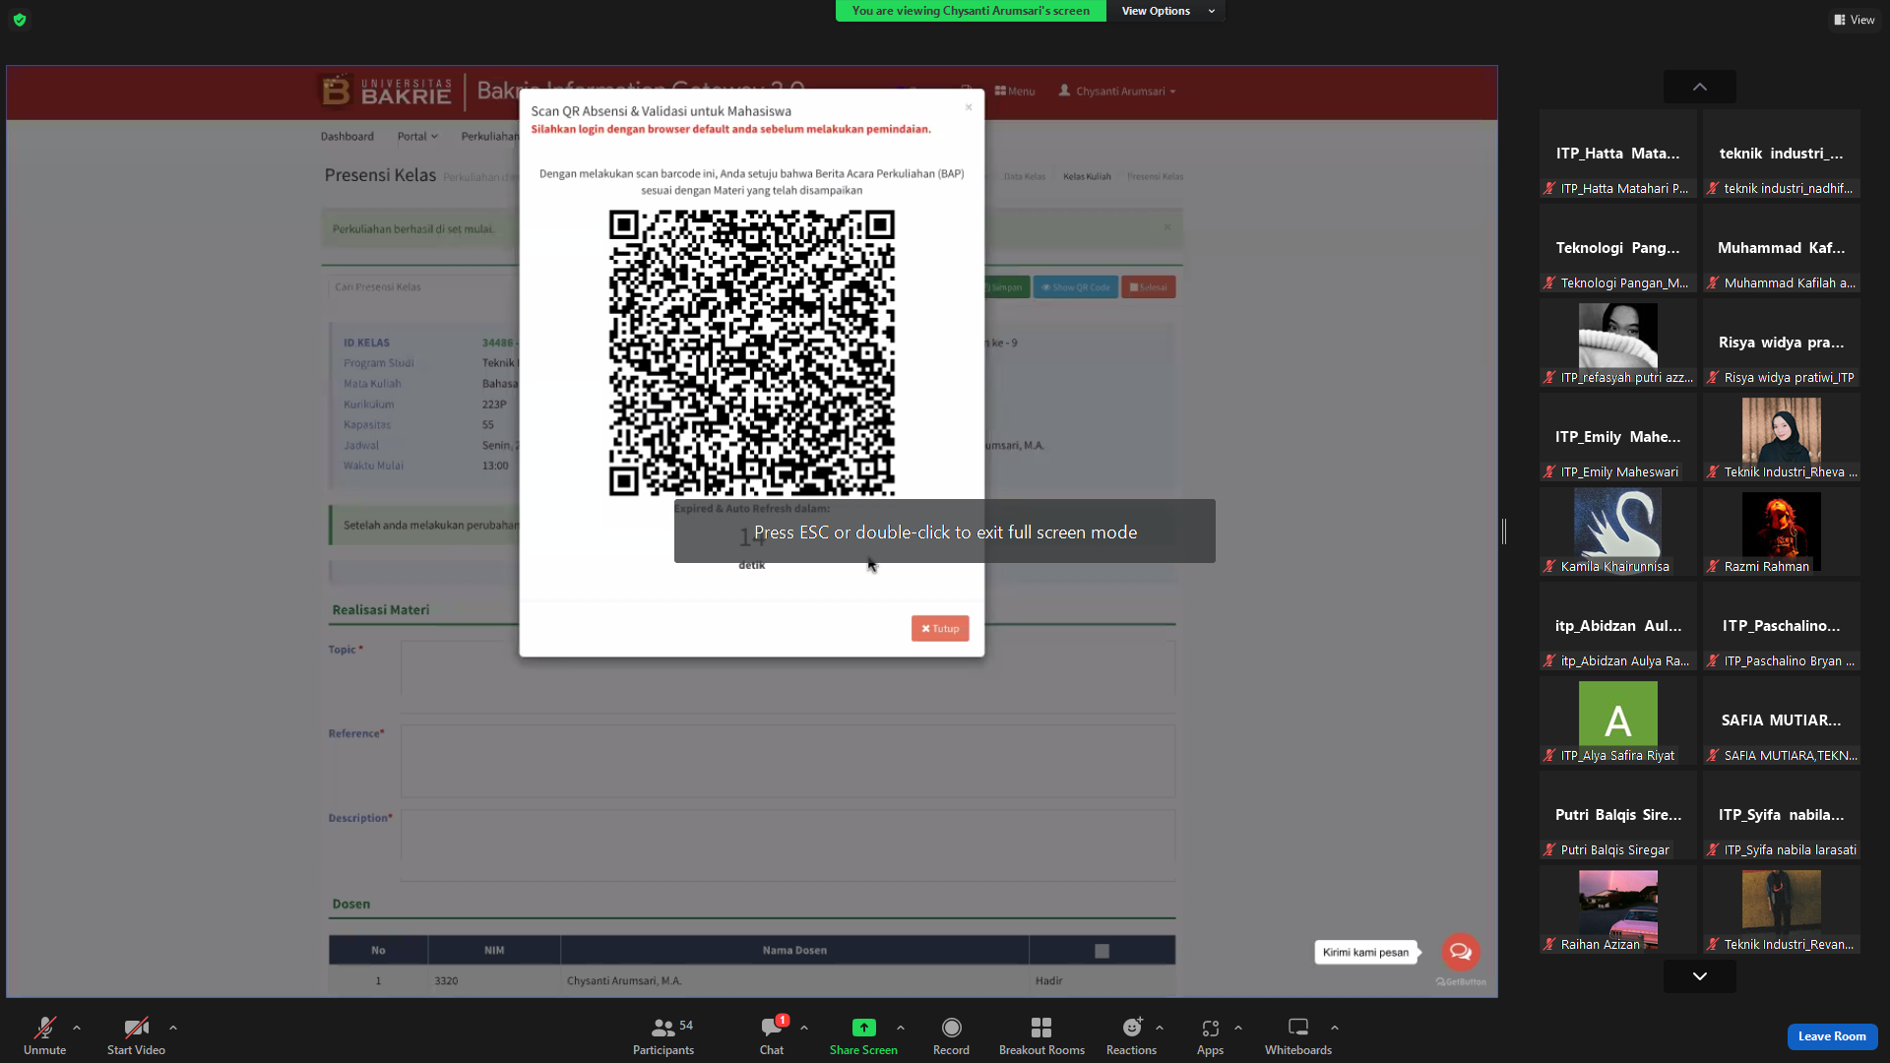Open Breakout Rooms
Image resolution: width=1890 pixels, height=1063 pixels.
(1041, 1036)
